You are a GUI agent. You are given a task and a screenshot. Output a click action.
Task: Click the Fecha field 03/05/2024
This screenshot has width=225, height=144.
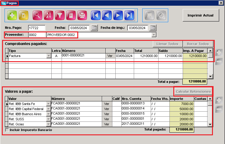coord(79,28)
